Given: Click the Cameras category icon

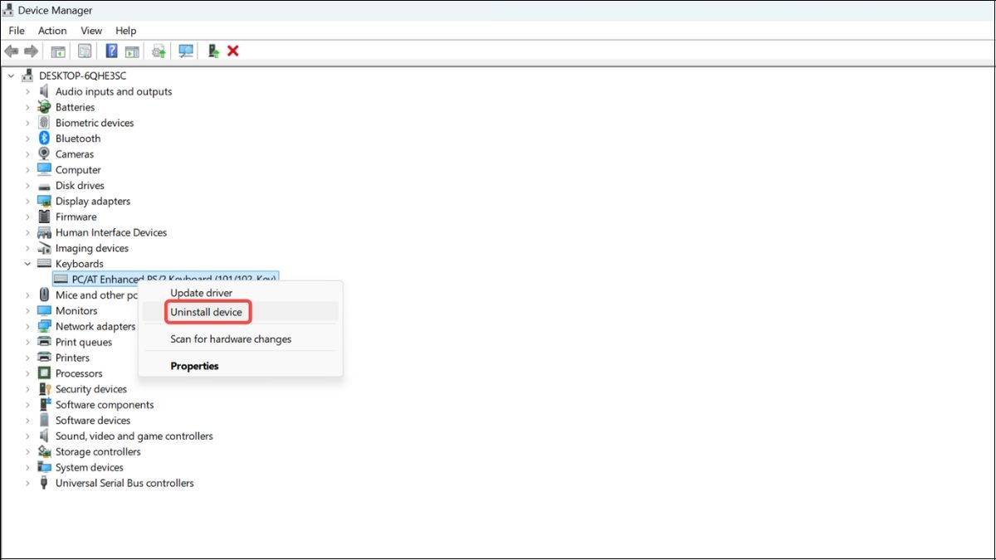Looking at the screenshot, I should click(44, 154).
